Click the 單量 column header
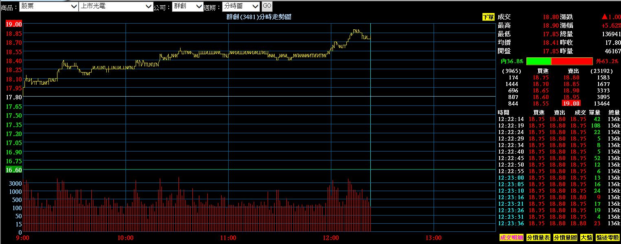Image resolution: width=621 pixels, height=244 pixels. 595,112
